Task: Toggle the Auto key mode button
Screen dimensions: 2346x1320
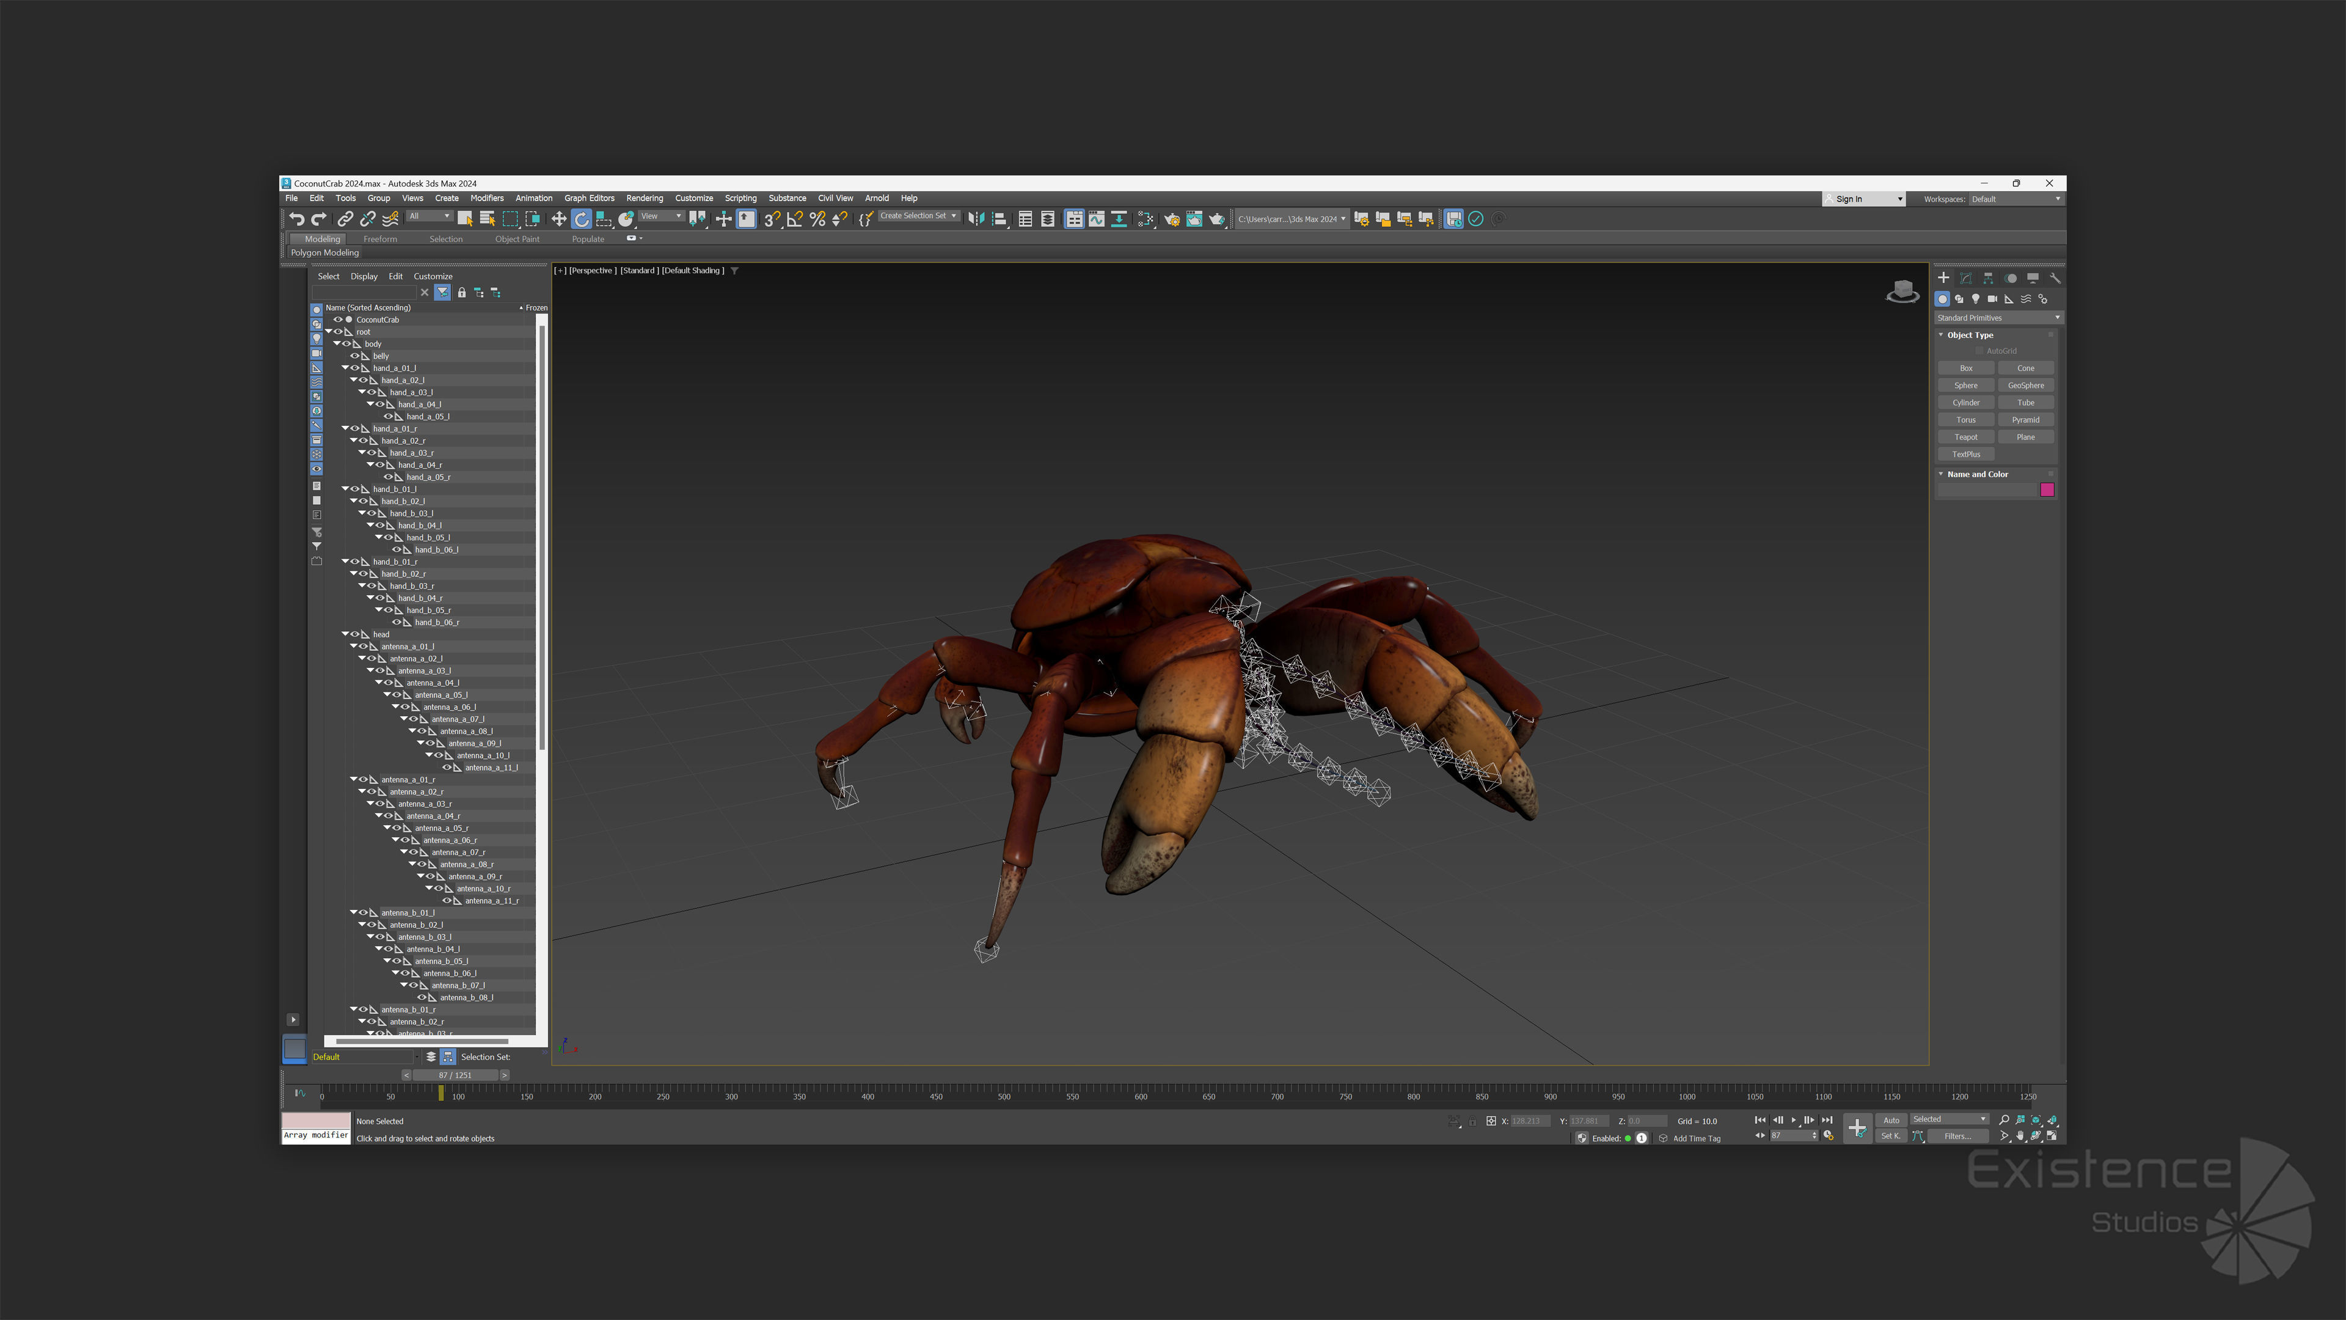Action: click(1891, 1120)
